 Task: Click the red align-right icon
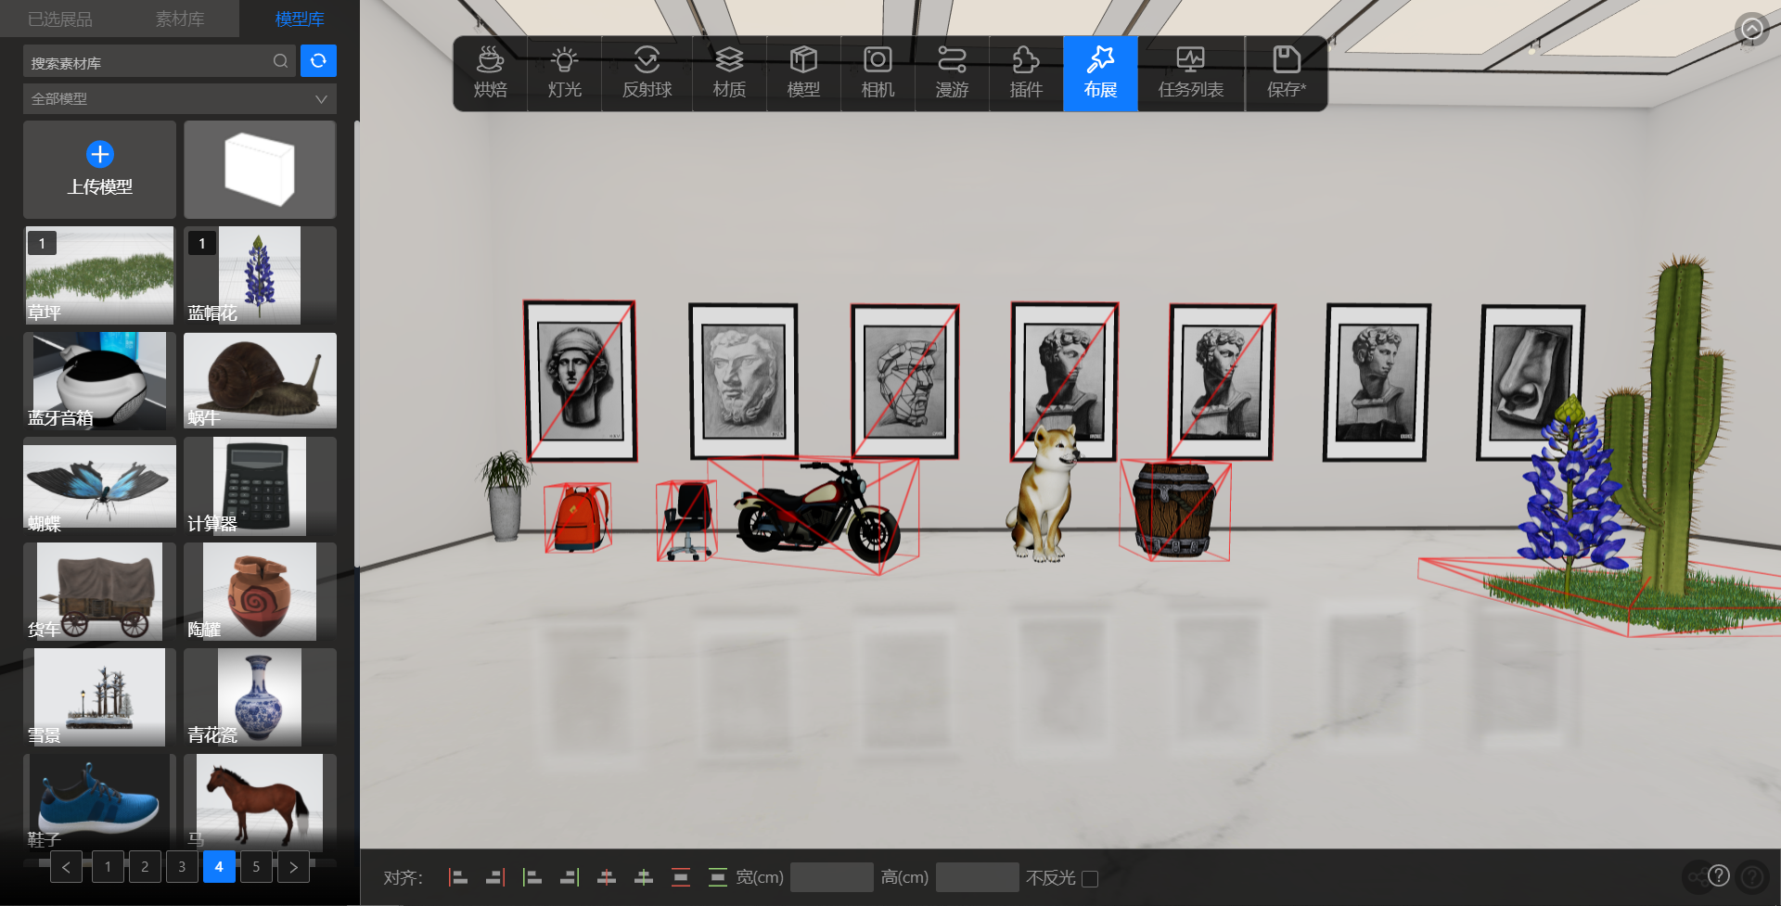495,877
